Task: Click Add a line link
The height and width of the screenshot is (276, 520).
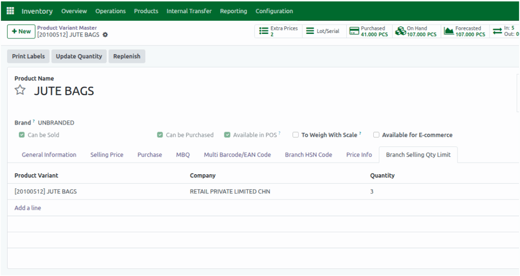Action: click(x=27, y=208)
